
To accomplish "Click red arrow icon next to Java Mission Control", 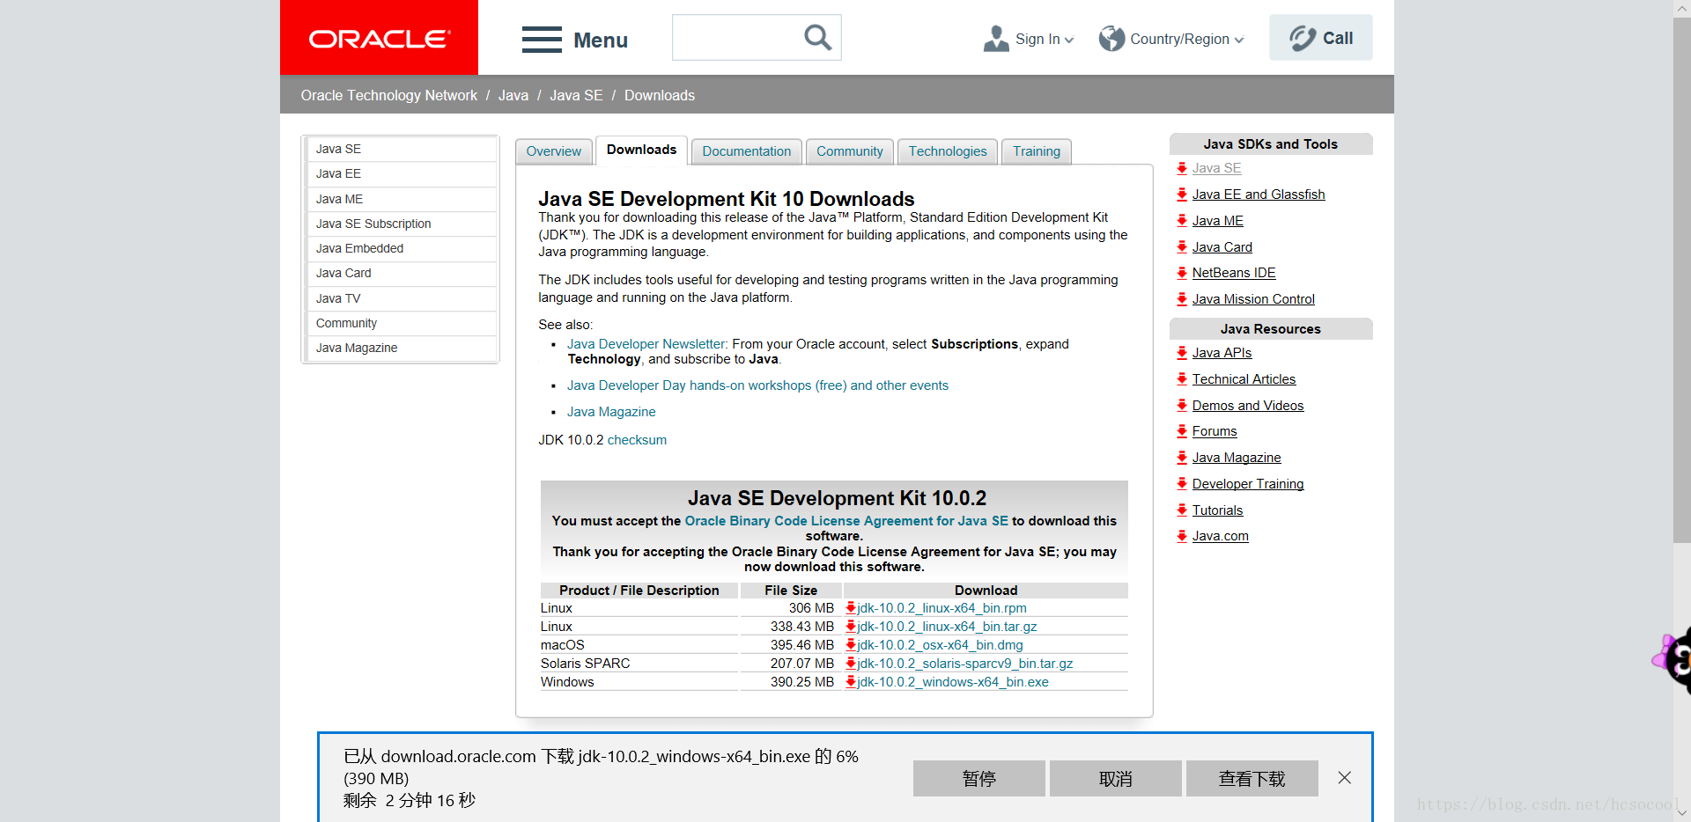I will click(1182, 299).
